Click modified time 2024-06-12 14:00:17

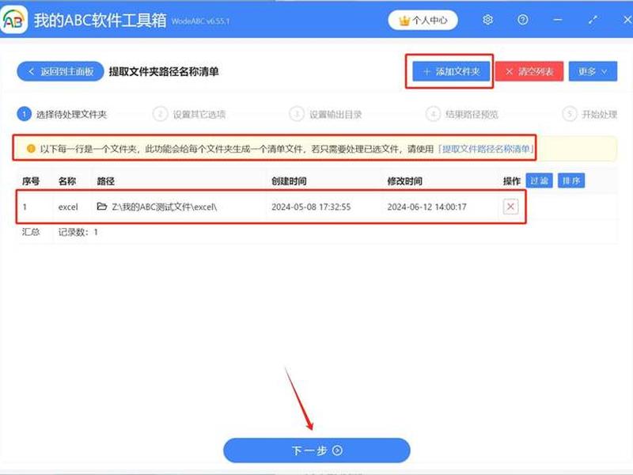point(426,207)
